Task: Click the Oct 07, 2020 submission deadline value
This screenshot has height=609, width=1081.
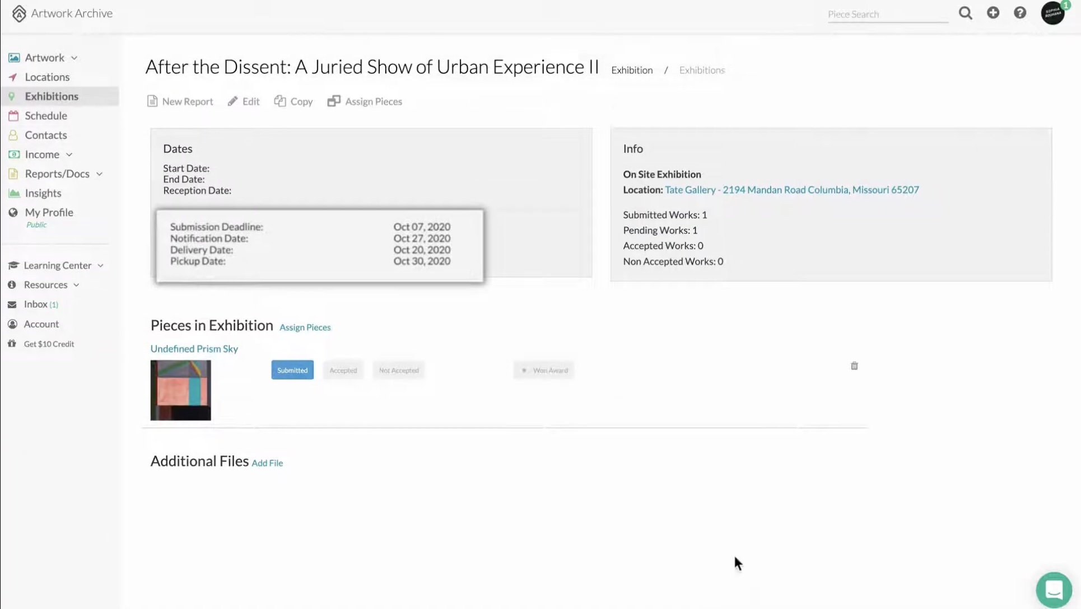Action: (422, 227)
